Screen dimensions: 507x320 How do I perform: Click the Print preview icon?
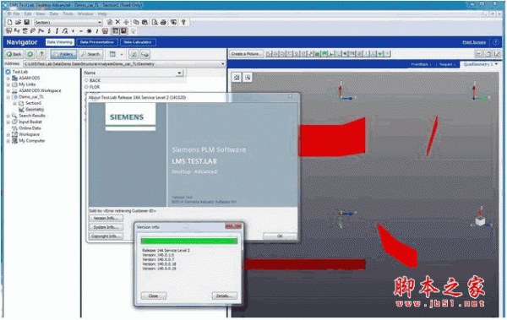(155, 22)
